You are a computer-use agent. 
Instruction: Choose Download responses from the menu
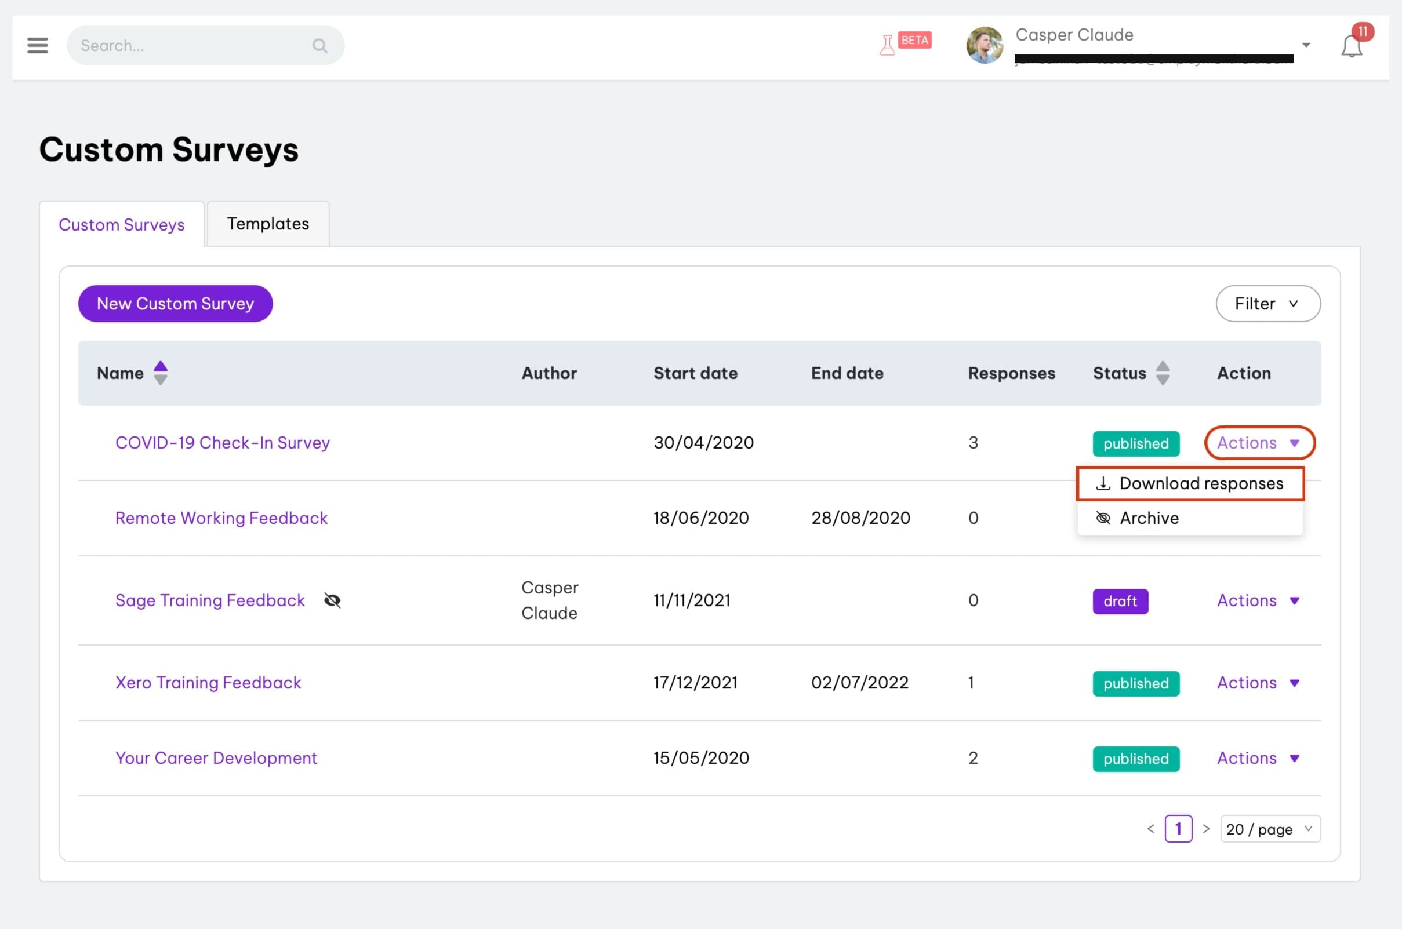click(1190, 483)
